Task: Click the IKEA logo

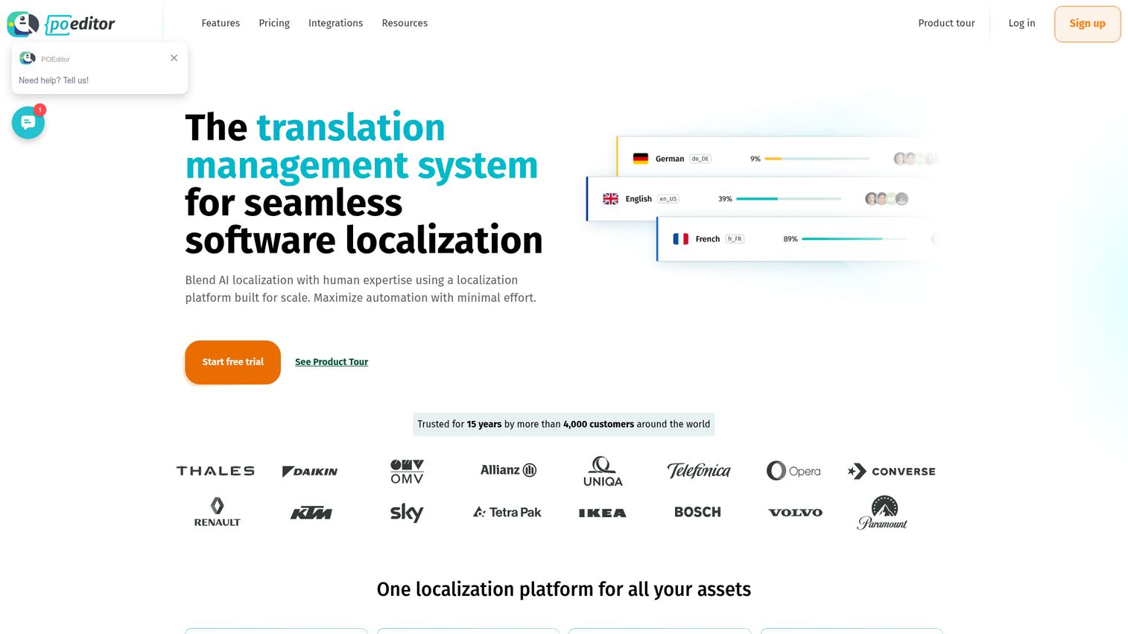Action: coord(603,513)
